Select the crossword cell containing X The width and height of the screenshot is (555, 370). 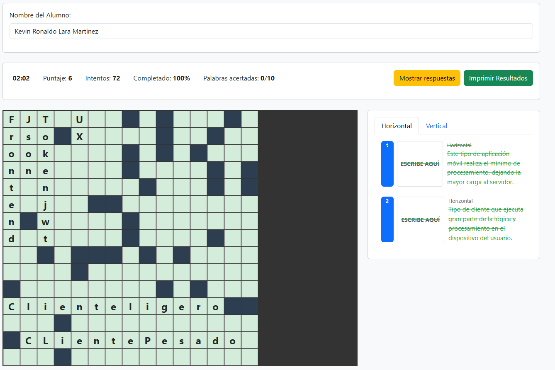pos(80,136)
